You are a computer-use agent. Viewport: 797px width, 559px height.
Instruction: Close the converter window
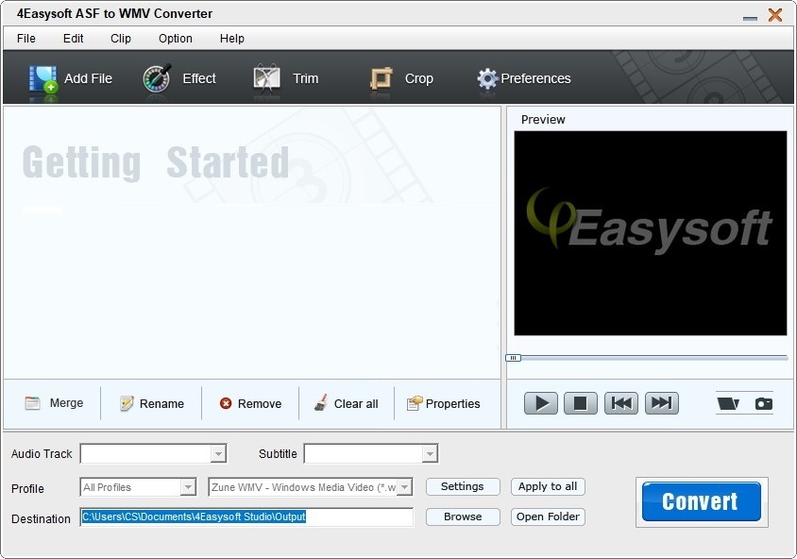click(775, 15)
